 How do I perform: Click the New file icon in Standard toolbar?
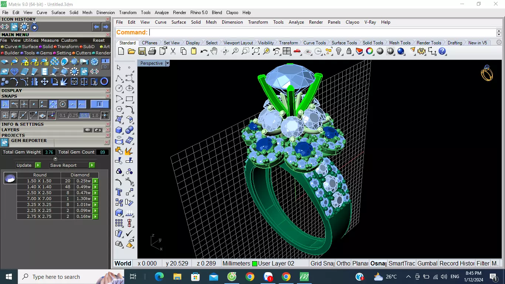[121, 51]
